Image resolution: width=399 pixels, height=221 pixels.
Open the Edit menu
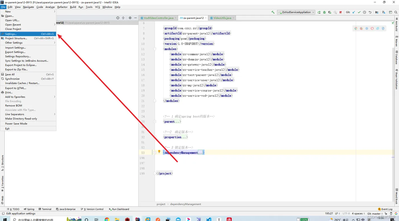[x=10, y=7]
